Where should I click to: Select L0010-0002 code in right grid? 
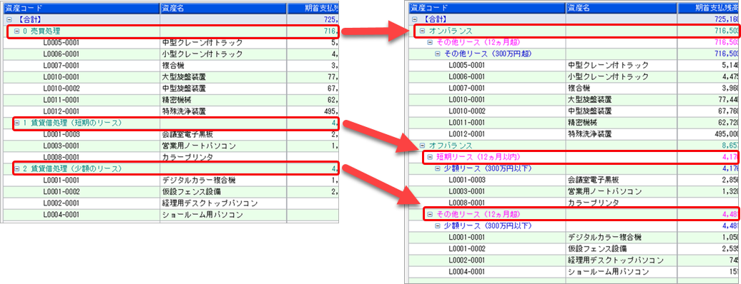tap(466, 111)
